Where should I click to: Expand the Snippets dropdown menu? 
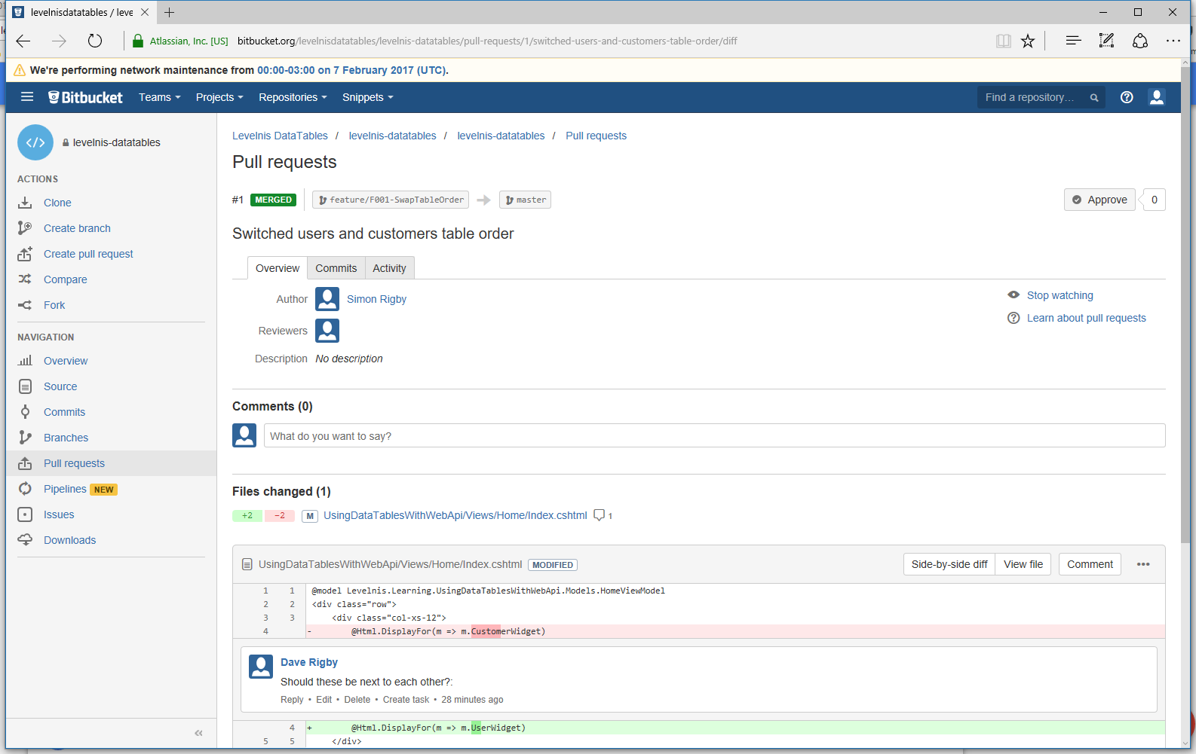(x=368, y=97)
